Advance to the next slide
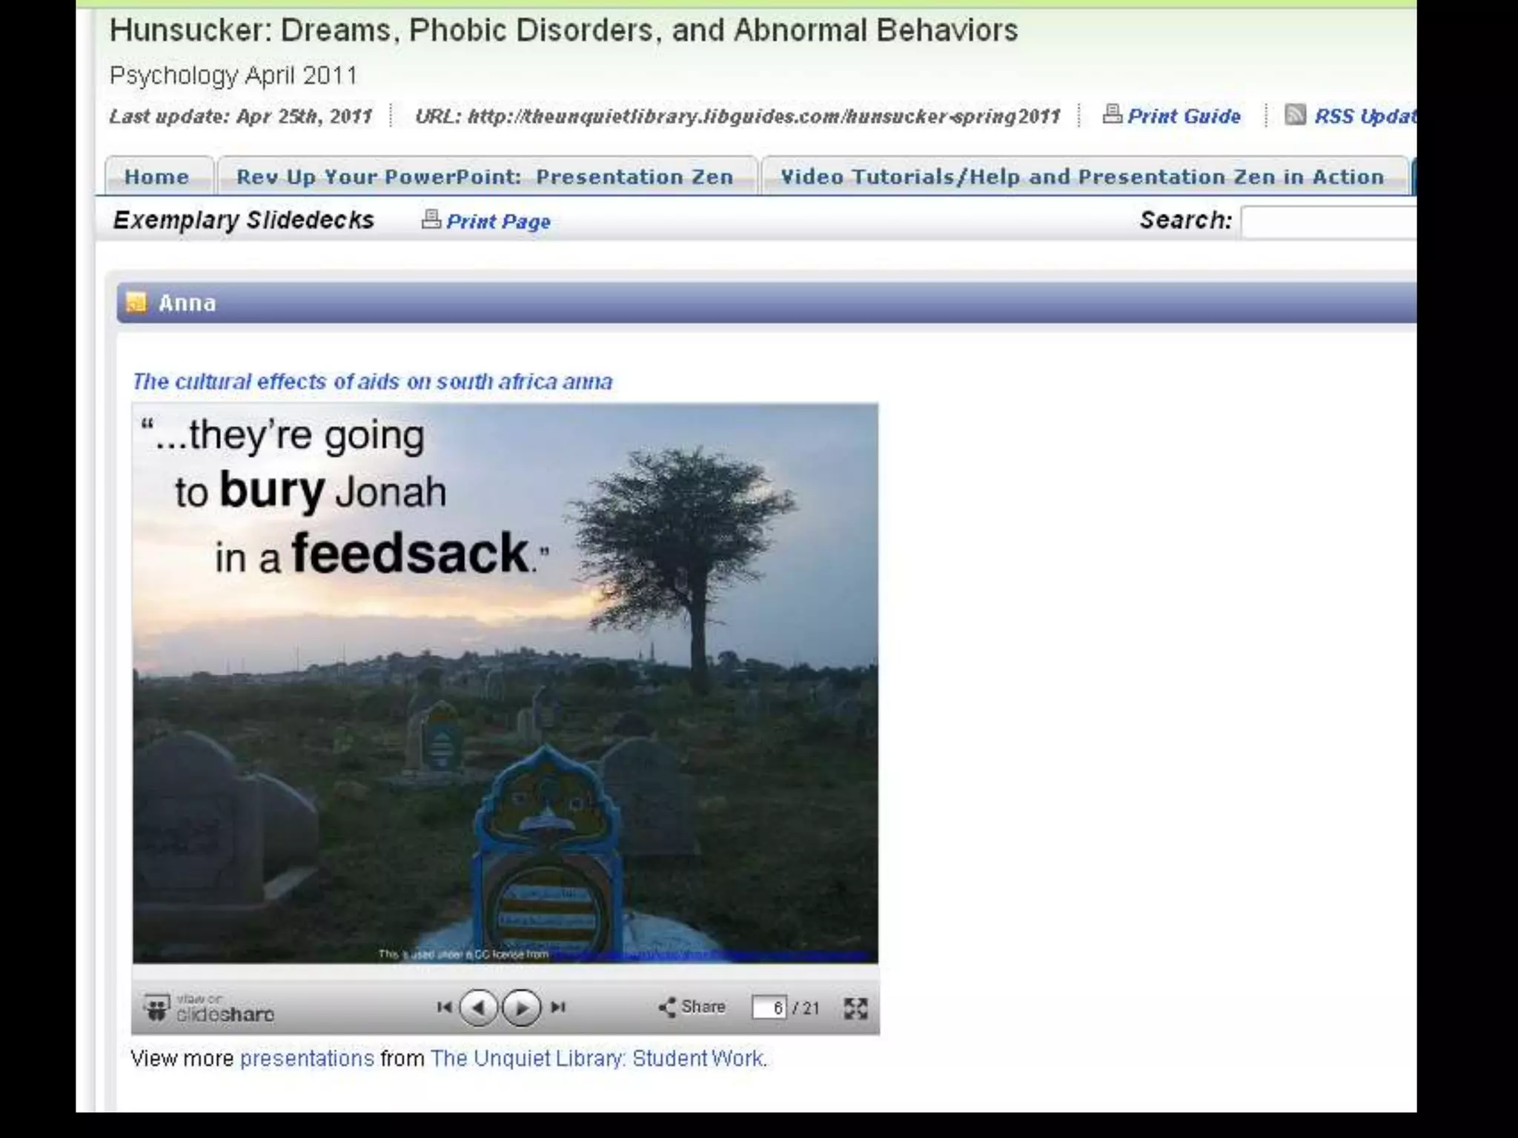The width and height of the screenshot is (1518, 1138). 521,1008
